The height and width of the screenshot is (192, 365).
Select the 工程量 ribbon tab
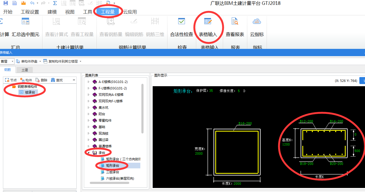point(108,12)
